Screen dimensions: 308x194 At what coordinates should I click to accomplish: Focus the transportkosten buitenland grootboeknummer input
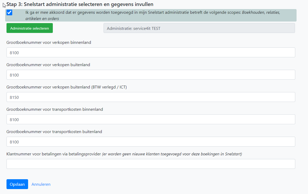(151, 142)
